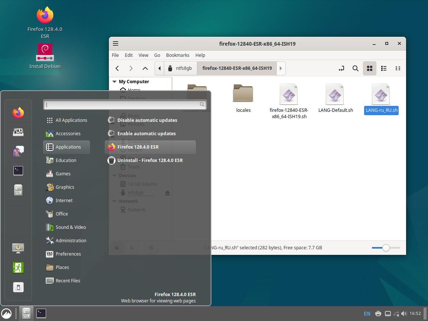Click the volume tray icon

(x=404, y=314)
